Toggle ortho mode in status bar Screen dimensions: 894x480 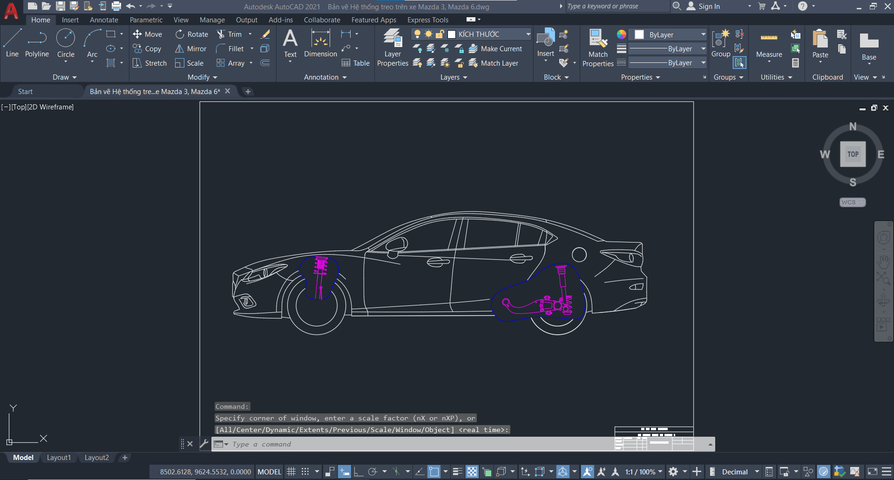[359, 472]
